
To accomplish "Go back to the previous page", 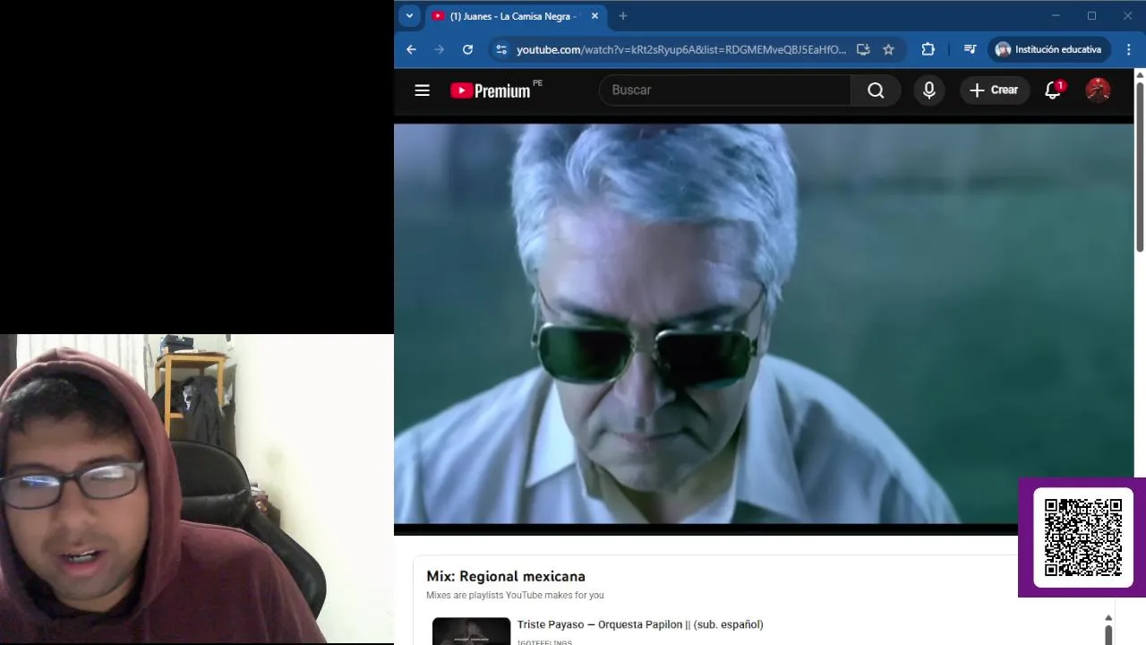I will [x=411, y=49].
